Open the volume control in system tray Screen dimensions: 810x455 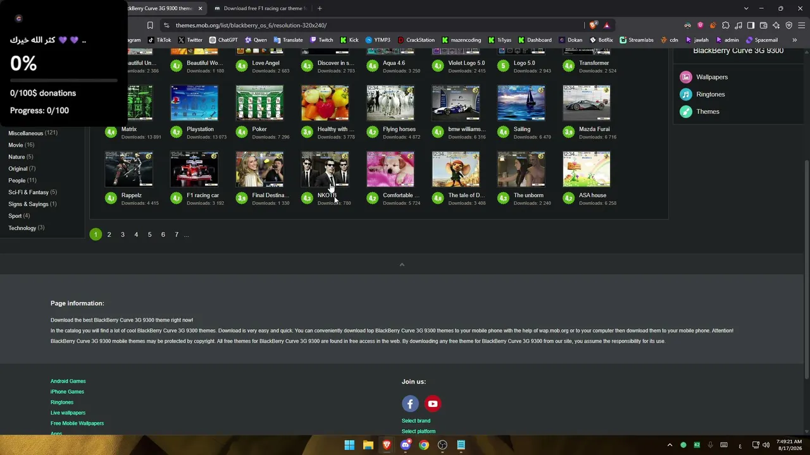click(766, 445)
